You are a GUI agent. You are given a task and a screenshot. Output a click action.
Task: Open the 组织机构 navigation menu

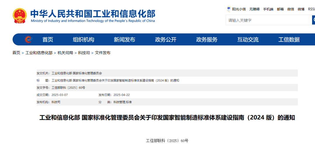[x=83, y=40]
